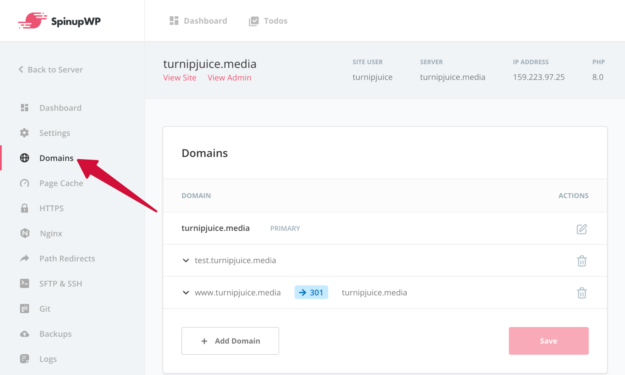Open the top Dashboard grid icon
The height and width of the screenshot is (375, 625).
click(174, 21)
